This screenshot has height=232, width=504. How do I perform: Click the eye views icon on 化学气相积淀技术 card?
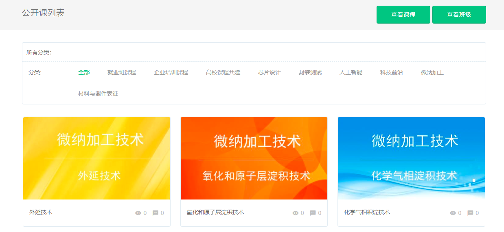coord(453,213)
